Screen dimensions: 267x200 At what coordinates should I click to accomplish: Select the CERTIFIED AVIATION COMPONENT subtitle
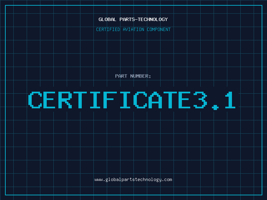tap(133, 29)
